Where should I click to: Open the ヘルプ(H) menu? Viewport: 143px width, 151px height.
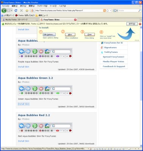point(62,6)
